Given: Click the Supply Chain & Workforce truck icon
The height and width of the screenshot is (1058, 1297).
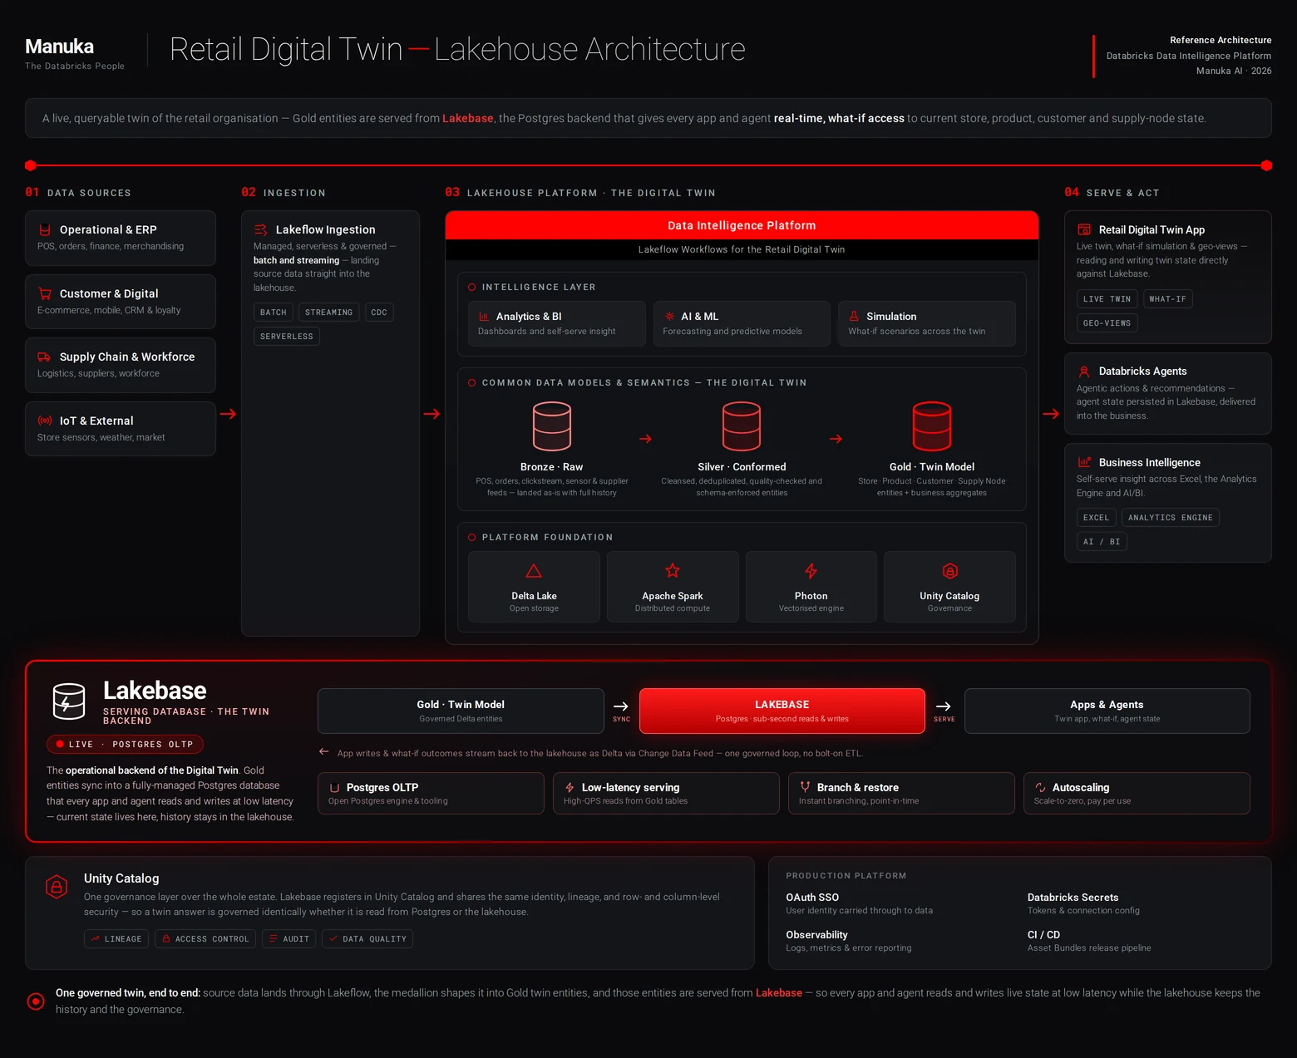Looking at the screenshot, I should coord(44,357).
